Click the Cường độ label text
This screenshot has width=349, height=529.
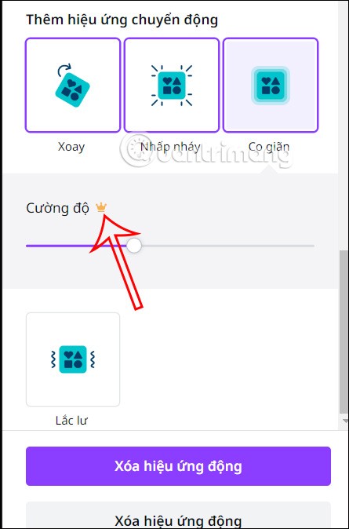(57, 208)
